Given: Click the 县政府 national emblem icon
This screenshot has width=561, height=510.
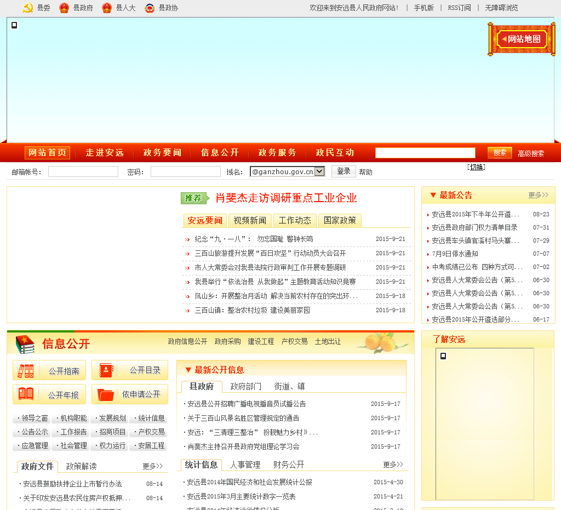Looking at the screenshot, I should 64,8.
